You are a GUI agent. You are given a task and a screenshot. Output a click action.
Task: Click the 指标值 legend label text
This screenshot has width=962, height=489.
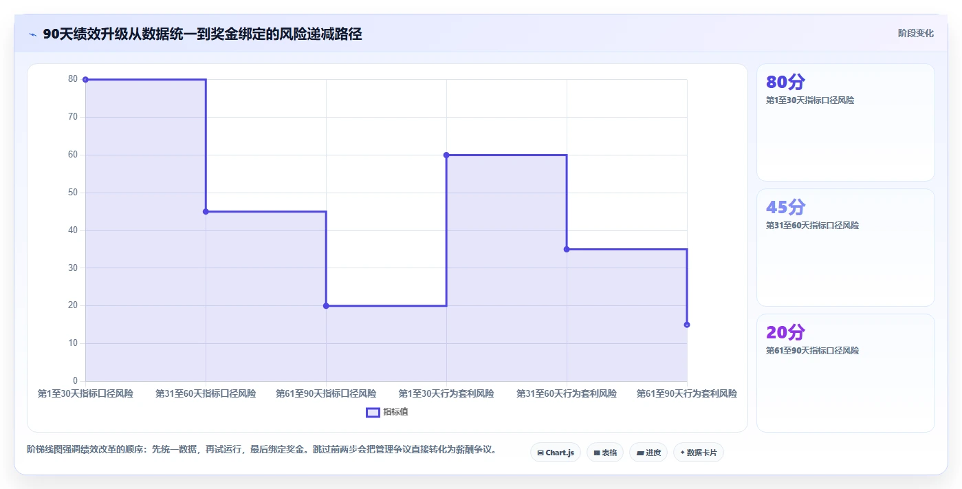click(x=396, y=412)
